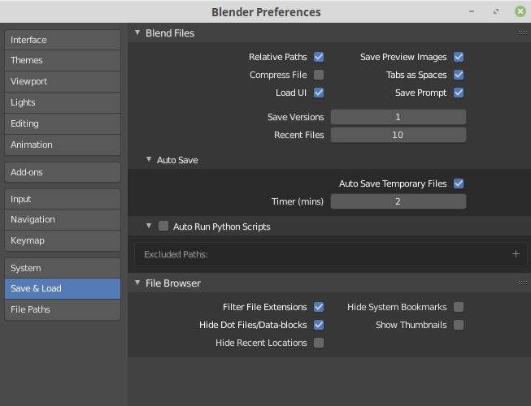Collapse the Blend Files panel
531x406 pixels.
pyautogui.click(x=137, y=32)
